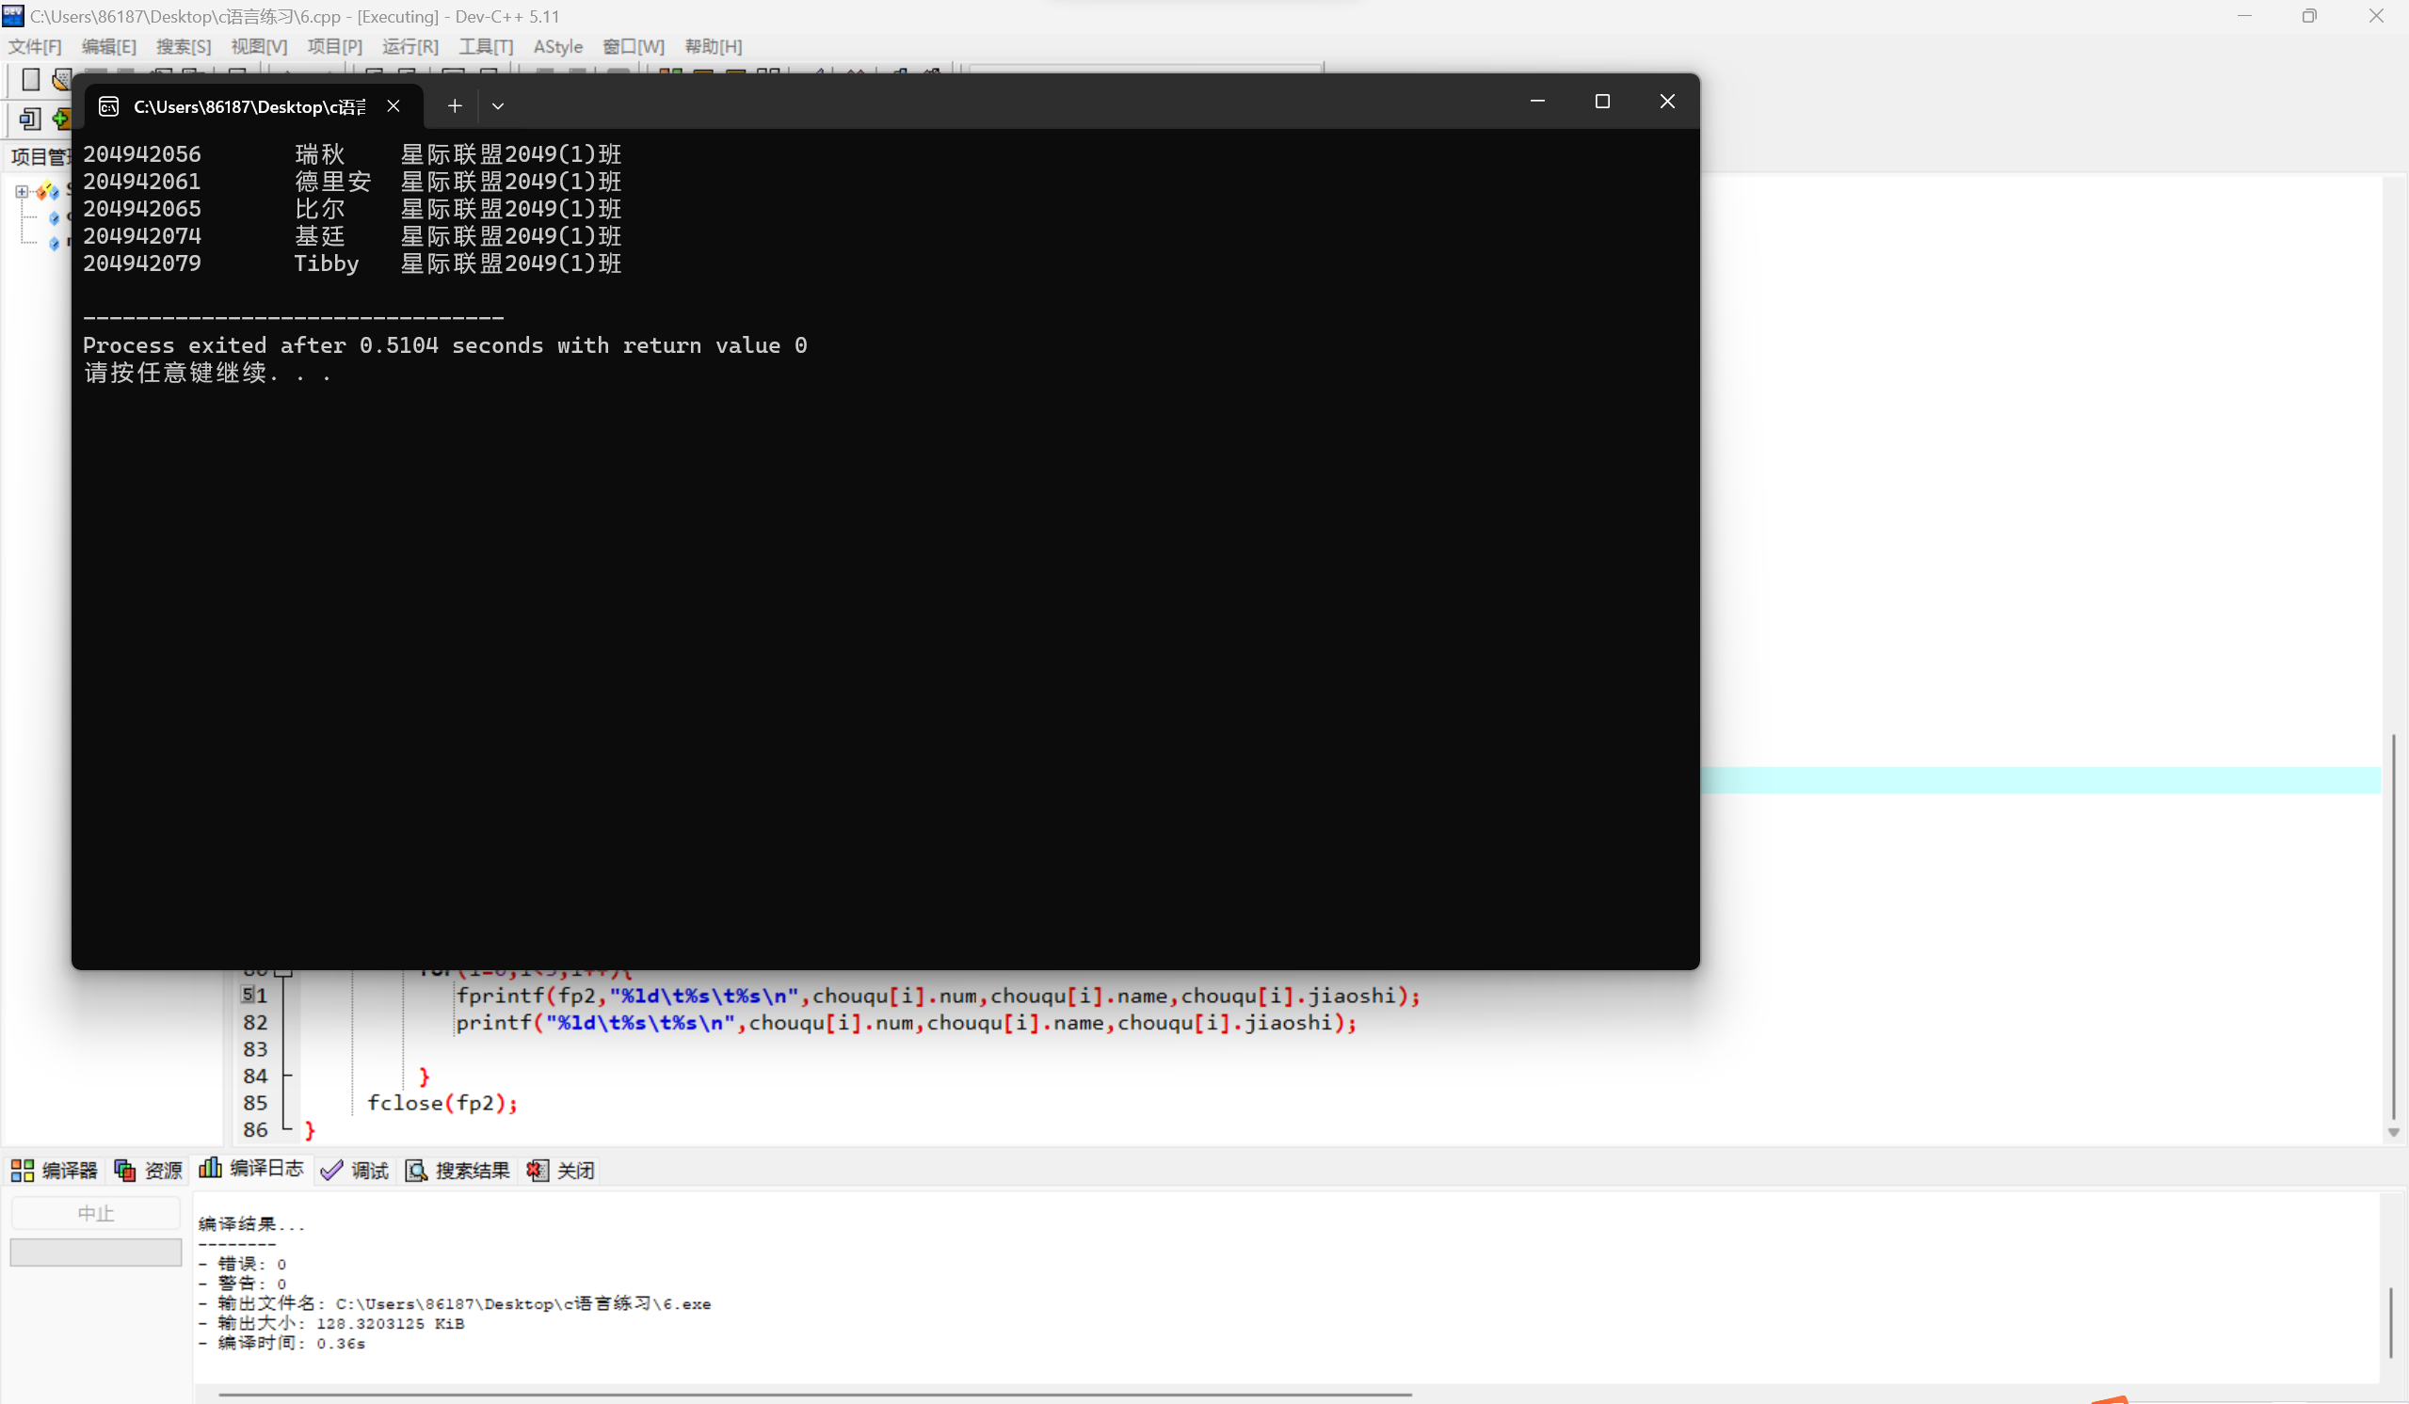Expand the project tree root node
Image resolution: width=2409 pixels, height=1404 pixels.
[x=21, y=191]
